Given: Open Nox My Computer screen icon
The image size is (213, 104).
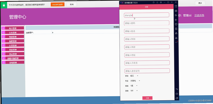Looking at the screenshot, I should (176, 24).
